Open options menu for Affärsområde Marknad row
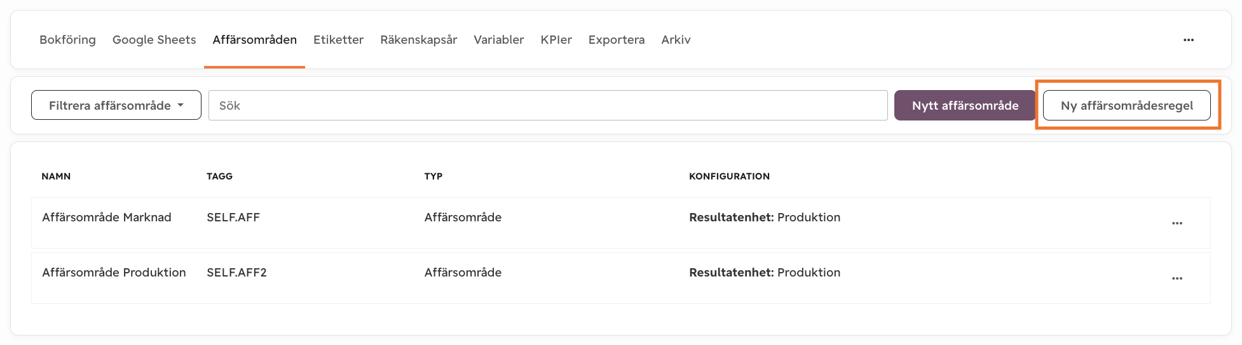The height and width of the screenshot is (345, 1242). tap(1177, 223)
